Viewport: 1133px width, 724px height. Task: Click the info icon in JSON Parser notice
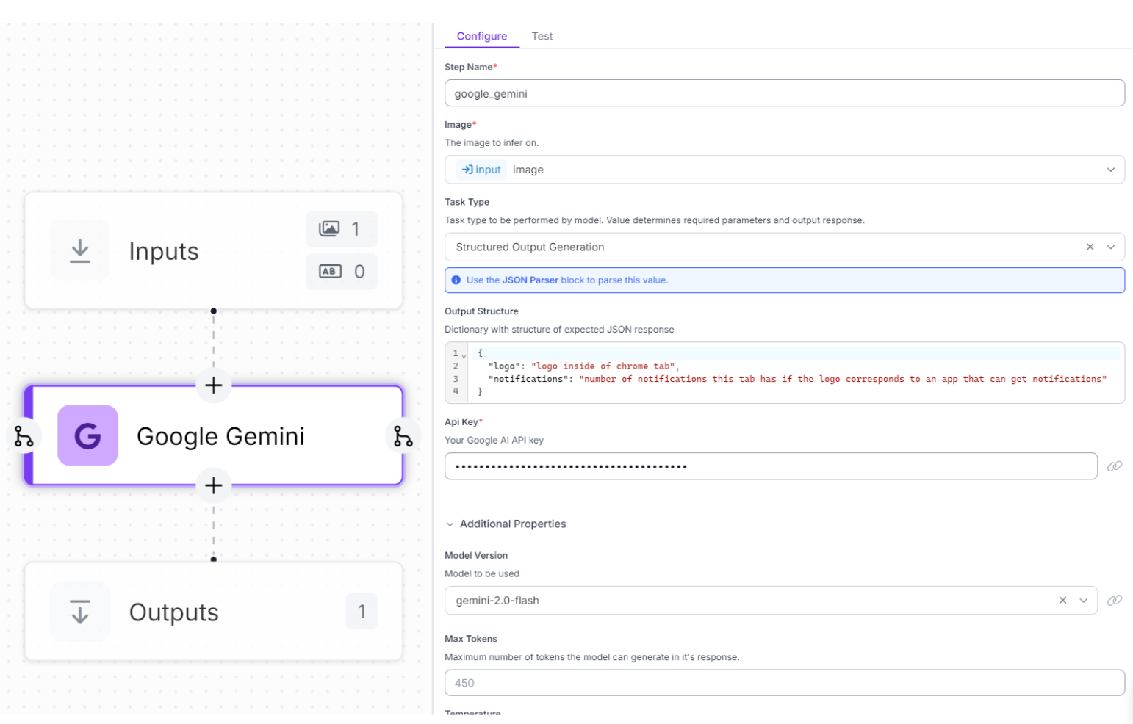tap(456, 280)
